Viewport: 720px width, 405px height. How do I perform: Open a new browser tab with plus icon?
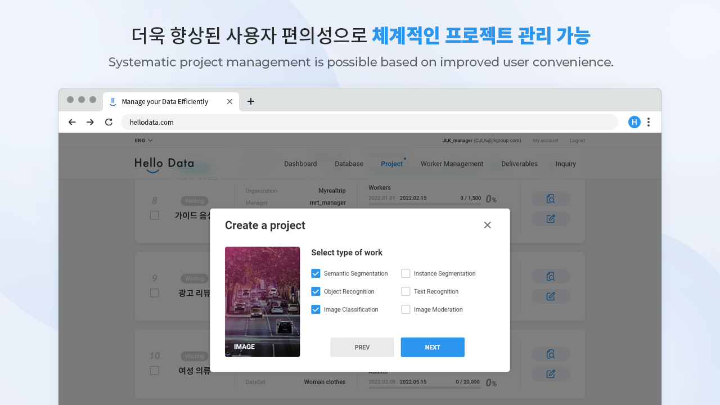coord(251,101)
